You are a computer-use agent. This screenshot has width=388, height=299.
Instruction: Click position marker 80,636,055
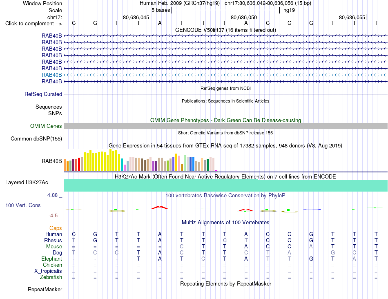352,17
